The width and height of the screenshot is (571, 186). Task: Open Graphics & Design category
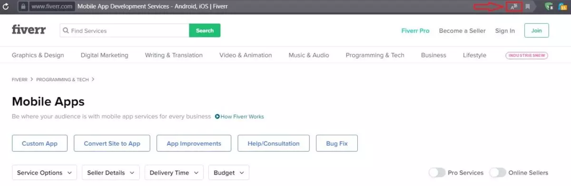coord(38,55)
